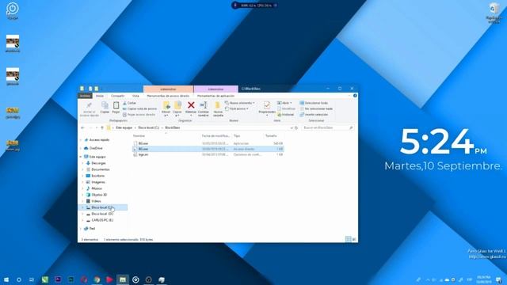The image size is (507, 285).
Task: Sort by the Nombre column header
Action: click(x=139, y=136)
